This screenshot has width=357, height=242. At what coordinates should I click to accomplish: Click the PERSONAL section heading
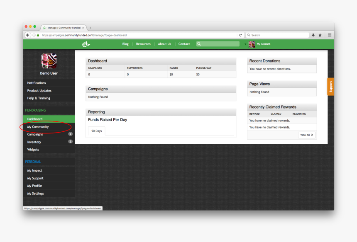pos(33,162)
